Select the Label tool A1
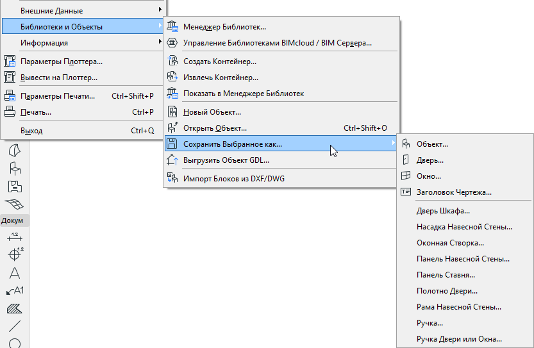This screenshot has width=534, height=348. pos(15,290)
